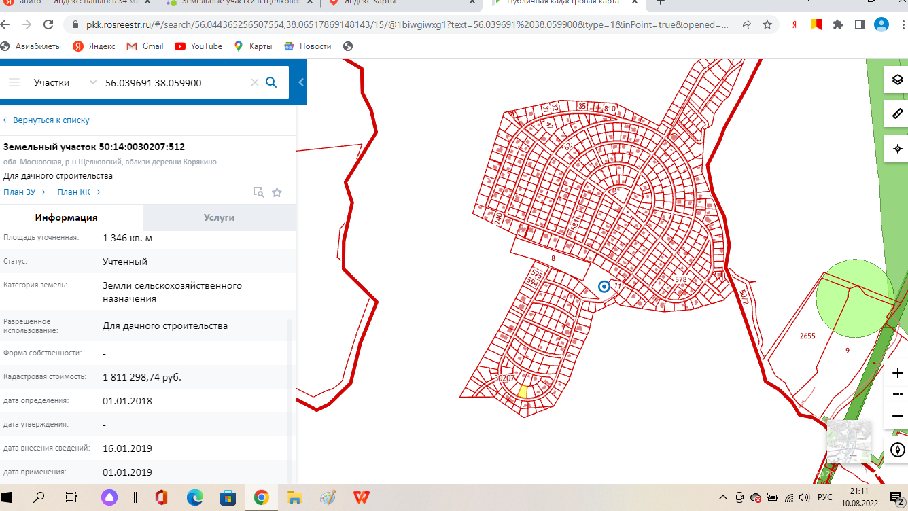Go back via Вернуться к списку link
The height and width of the screenshot is (511, 908).
46,120
